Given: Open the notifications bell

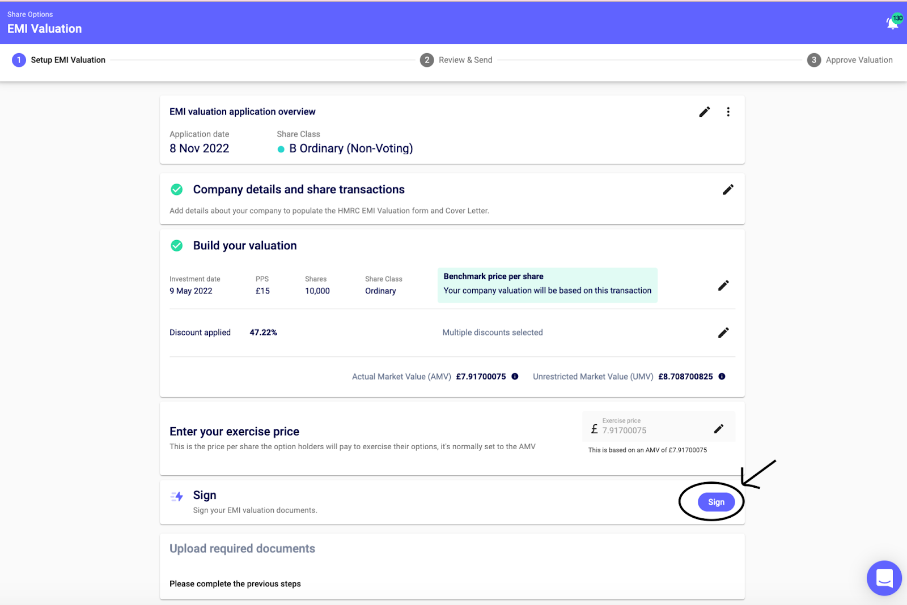Looking at the screenshot, I should pos(892,23).
